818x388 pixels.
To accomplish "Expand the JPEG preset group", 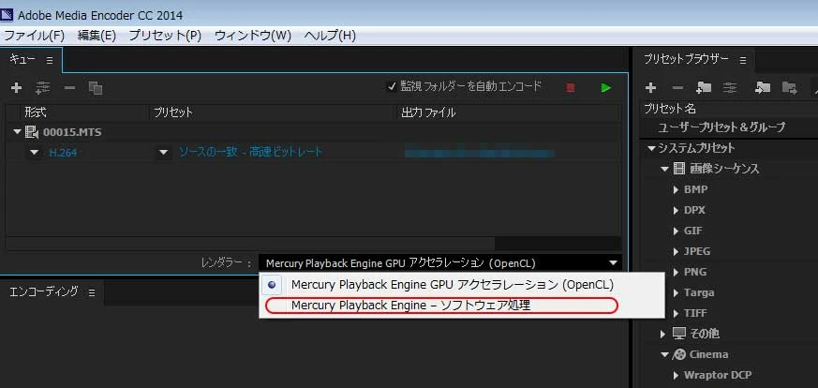I will pyautogui.click(x=677, y=251).
